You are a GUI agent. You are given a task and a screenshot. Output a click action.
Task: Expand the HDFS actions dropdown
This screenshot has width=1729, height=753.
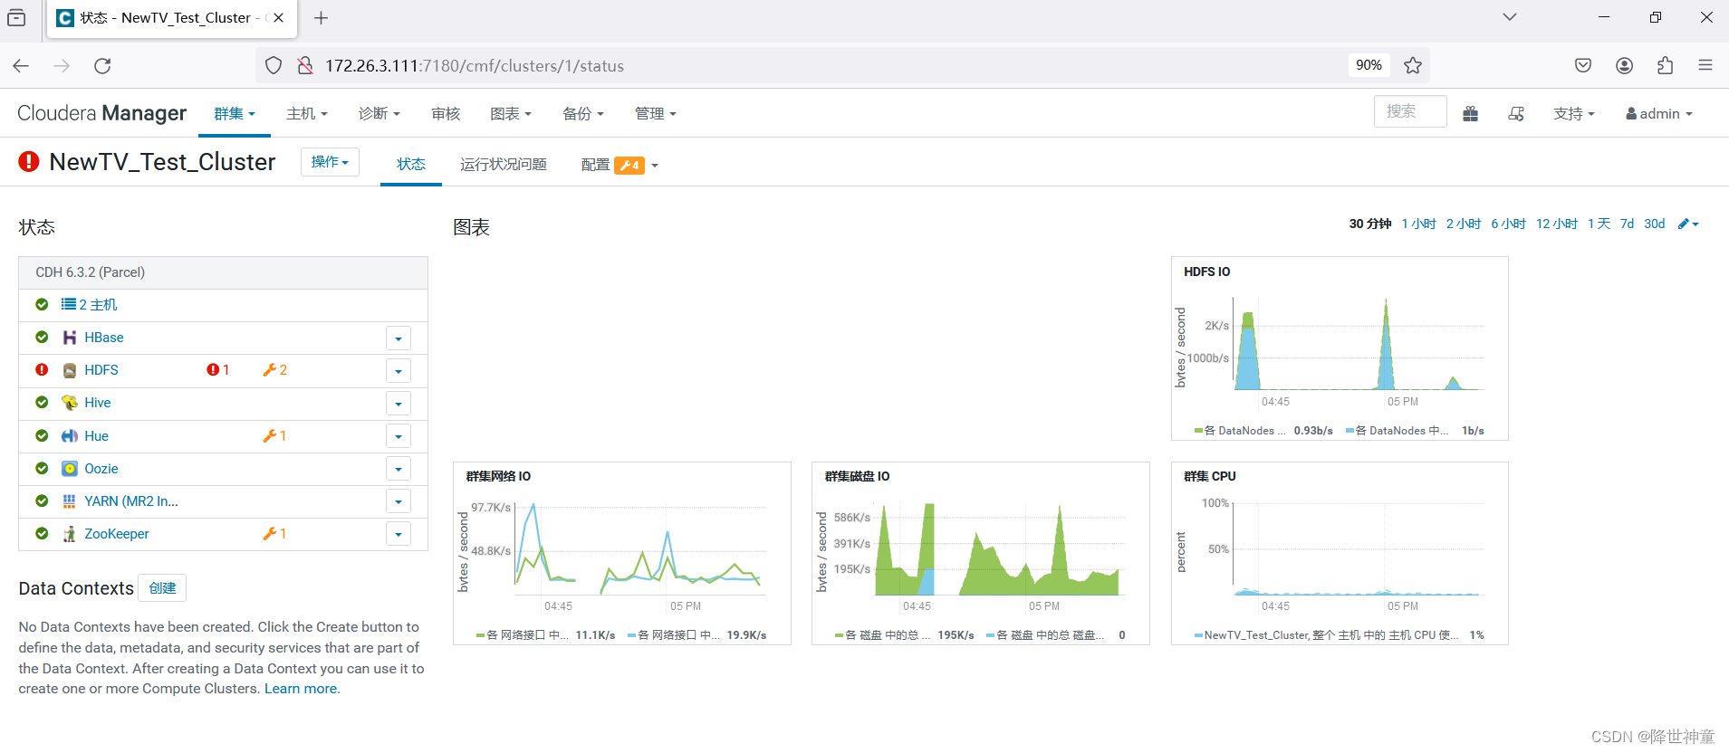[x=399, y=371]
